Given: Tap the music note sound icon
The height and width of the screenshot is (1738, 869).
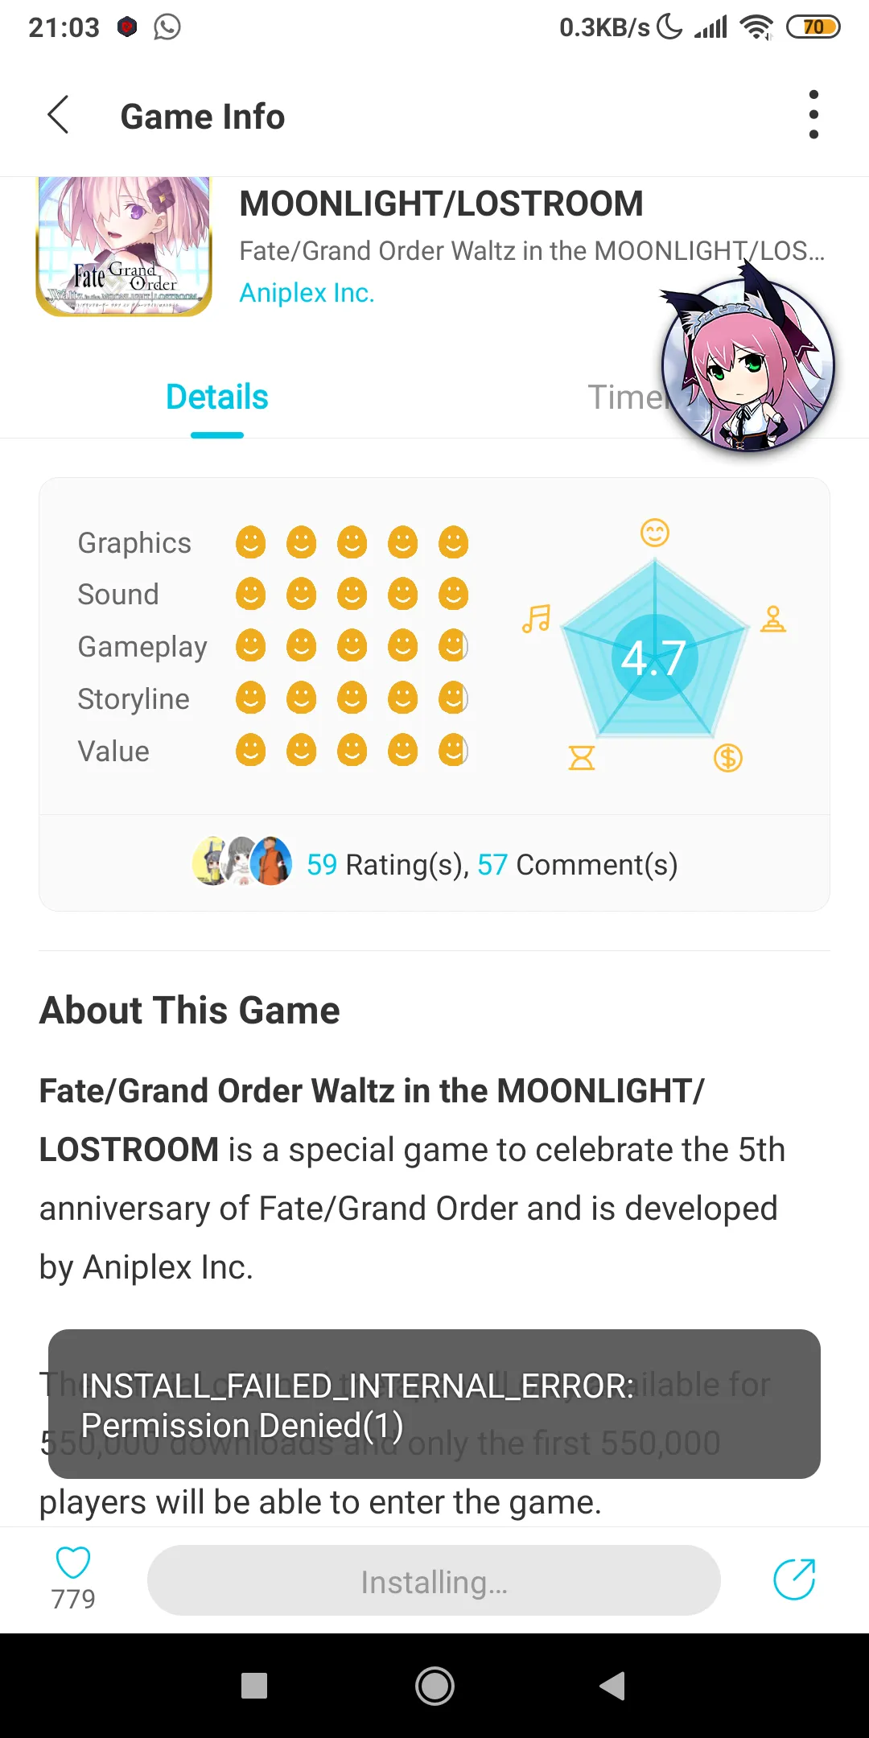Looking at the screenshot, I should click(x=536, y=619).
